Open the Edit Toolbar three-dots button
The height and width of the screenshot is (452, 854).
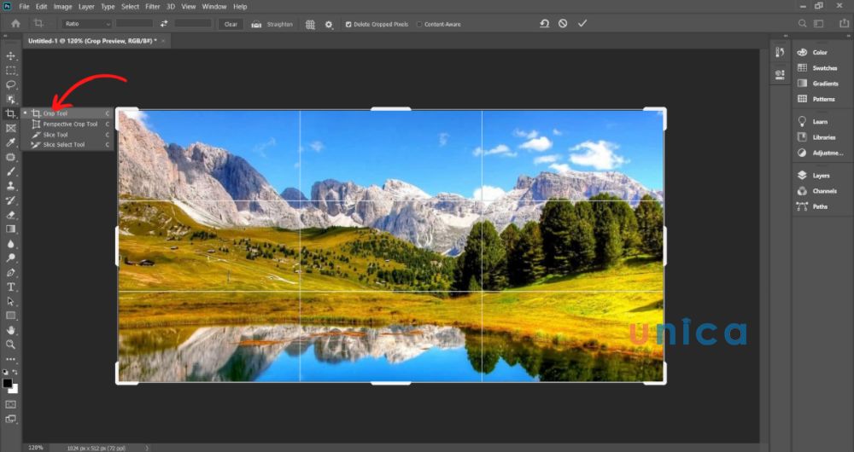10,359
